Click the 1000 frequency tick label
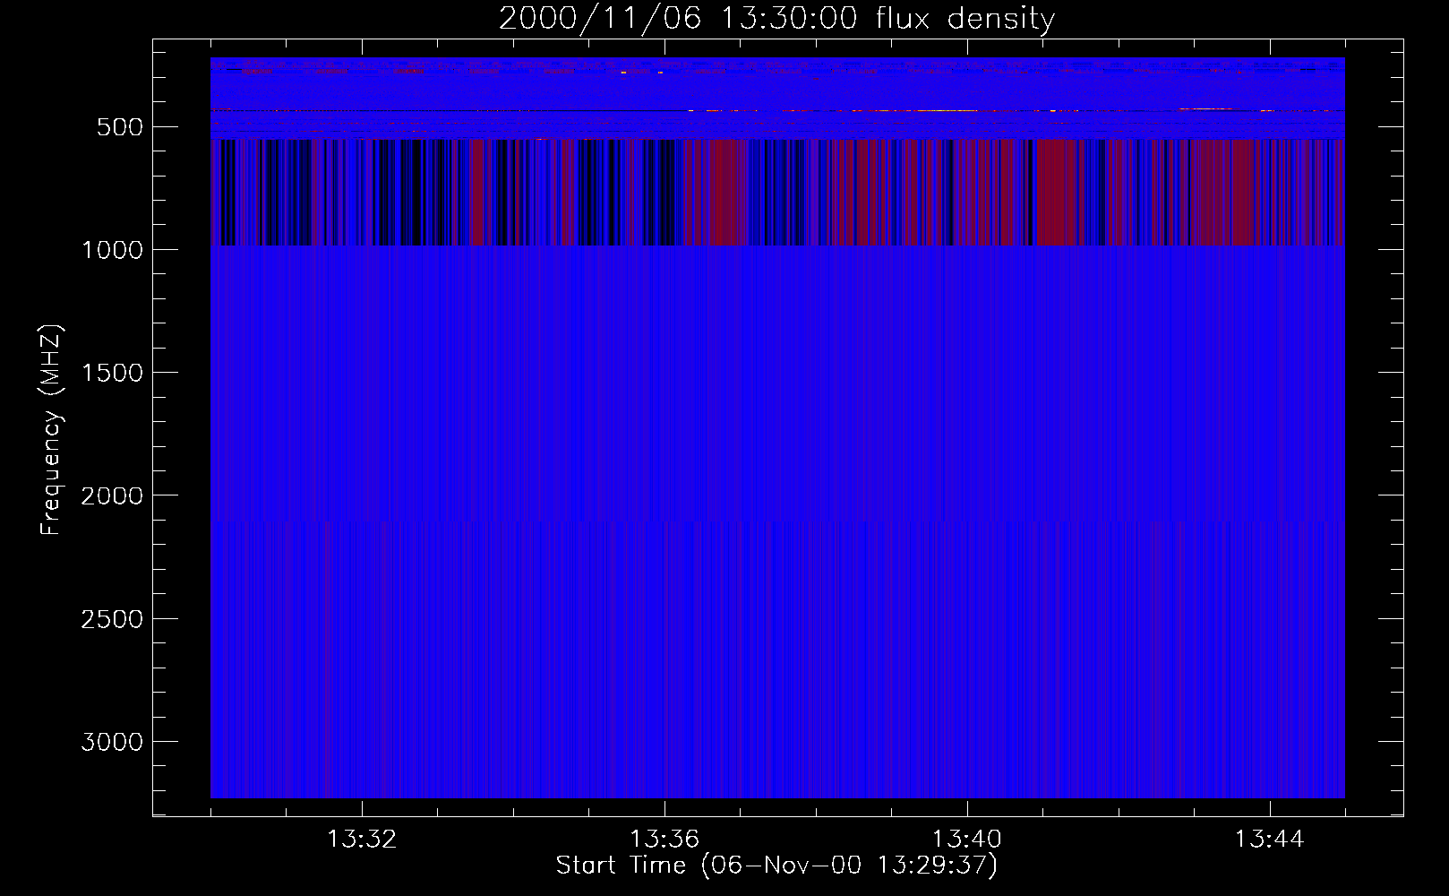1449x896 pixels. coord(112,250)
